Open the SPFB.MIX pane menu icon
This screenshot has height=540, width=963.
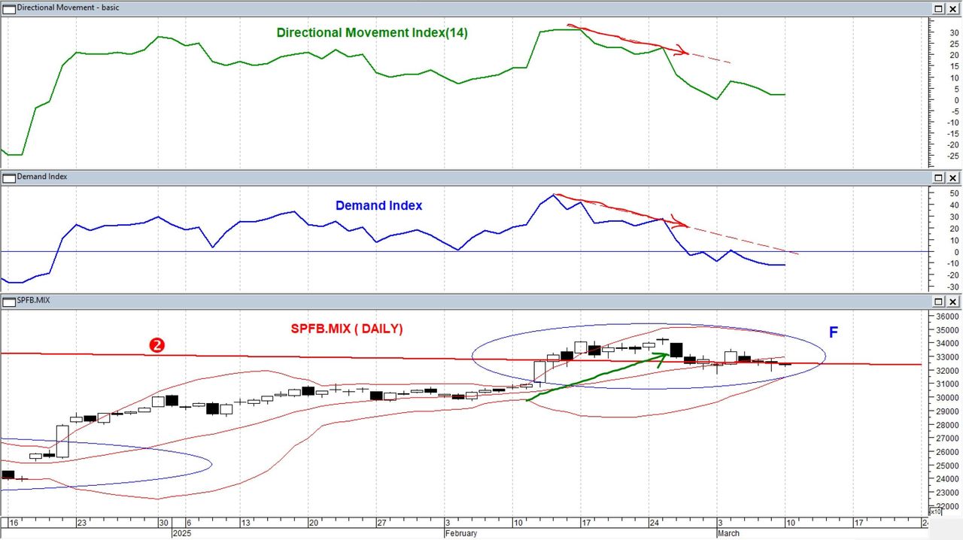pos(9,302)
